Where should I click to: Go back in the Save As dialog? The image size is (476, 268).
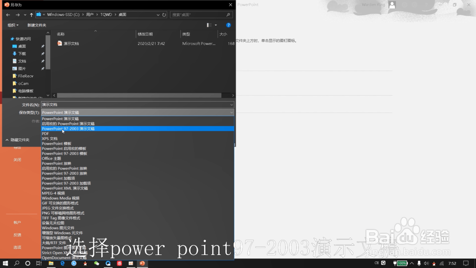[8, 15]
